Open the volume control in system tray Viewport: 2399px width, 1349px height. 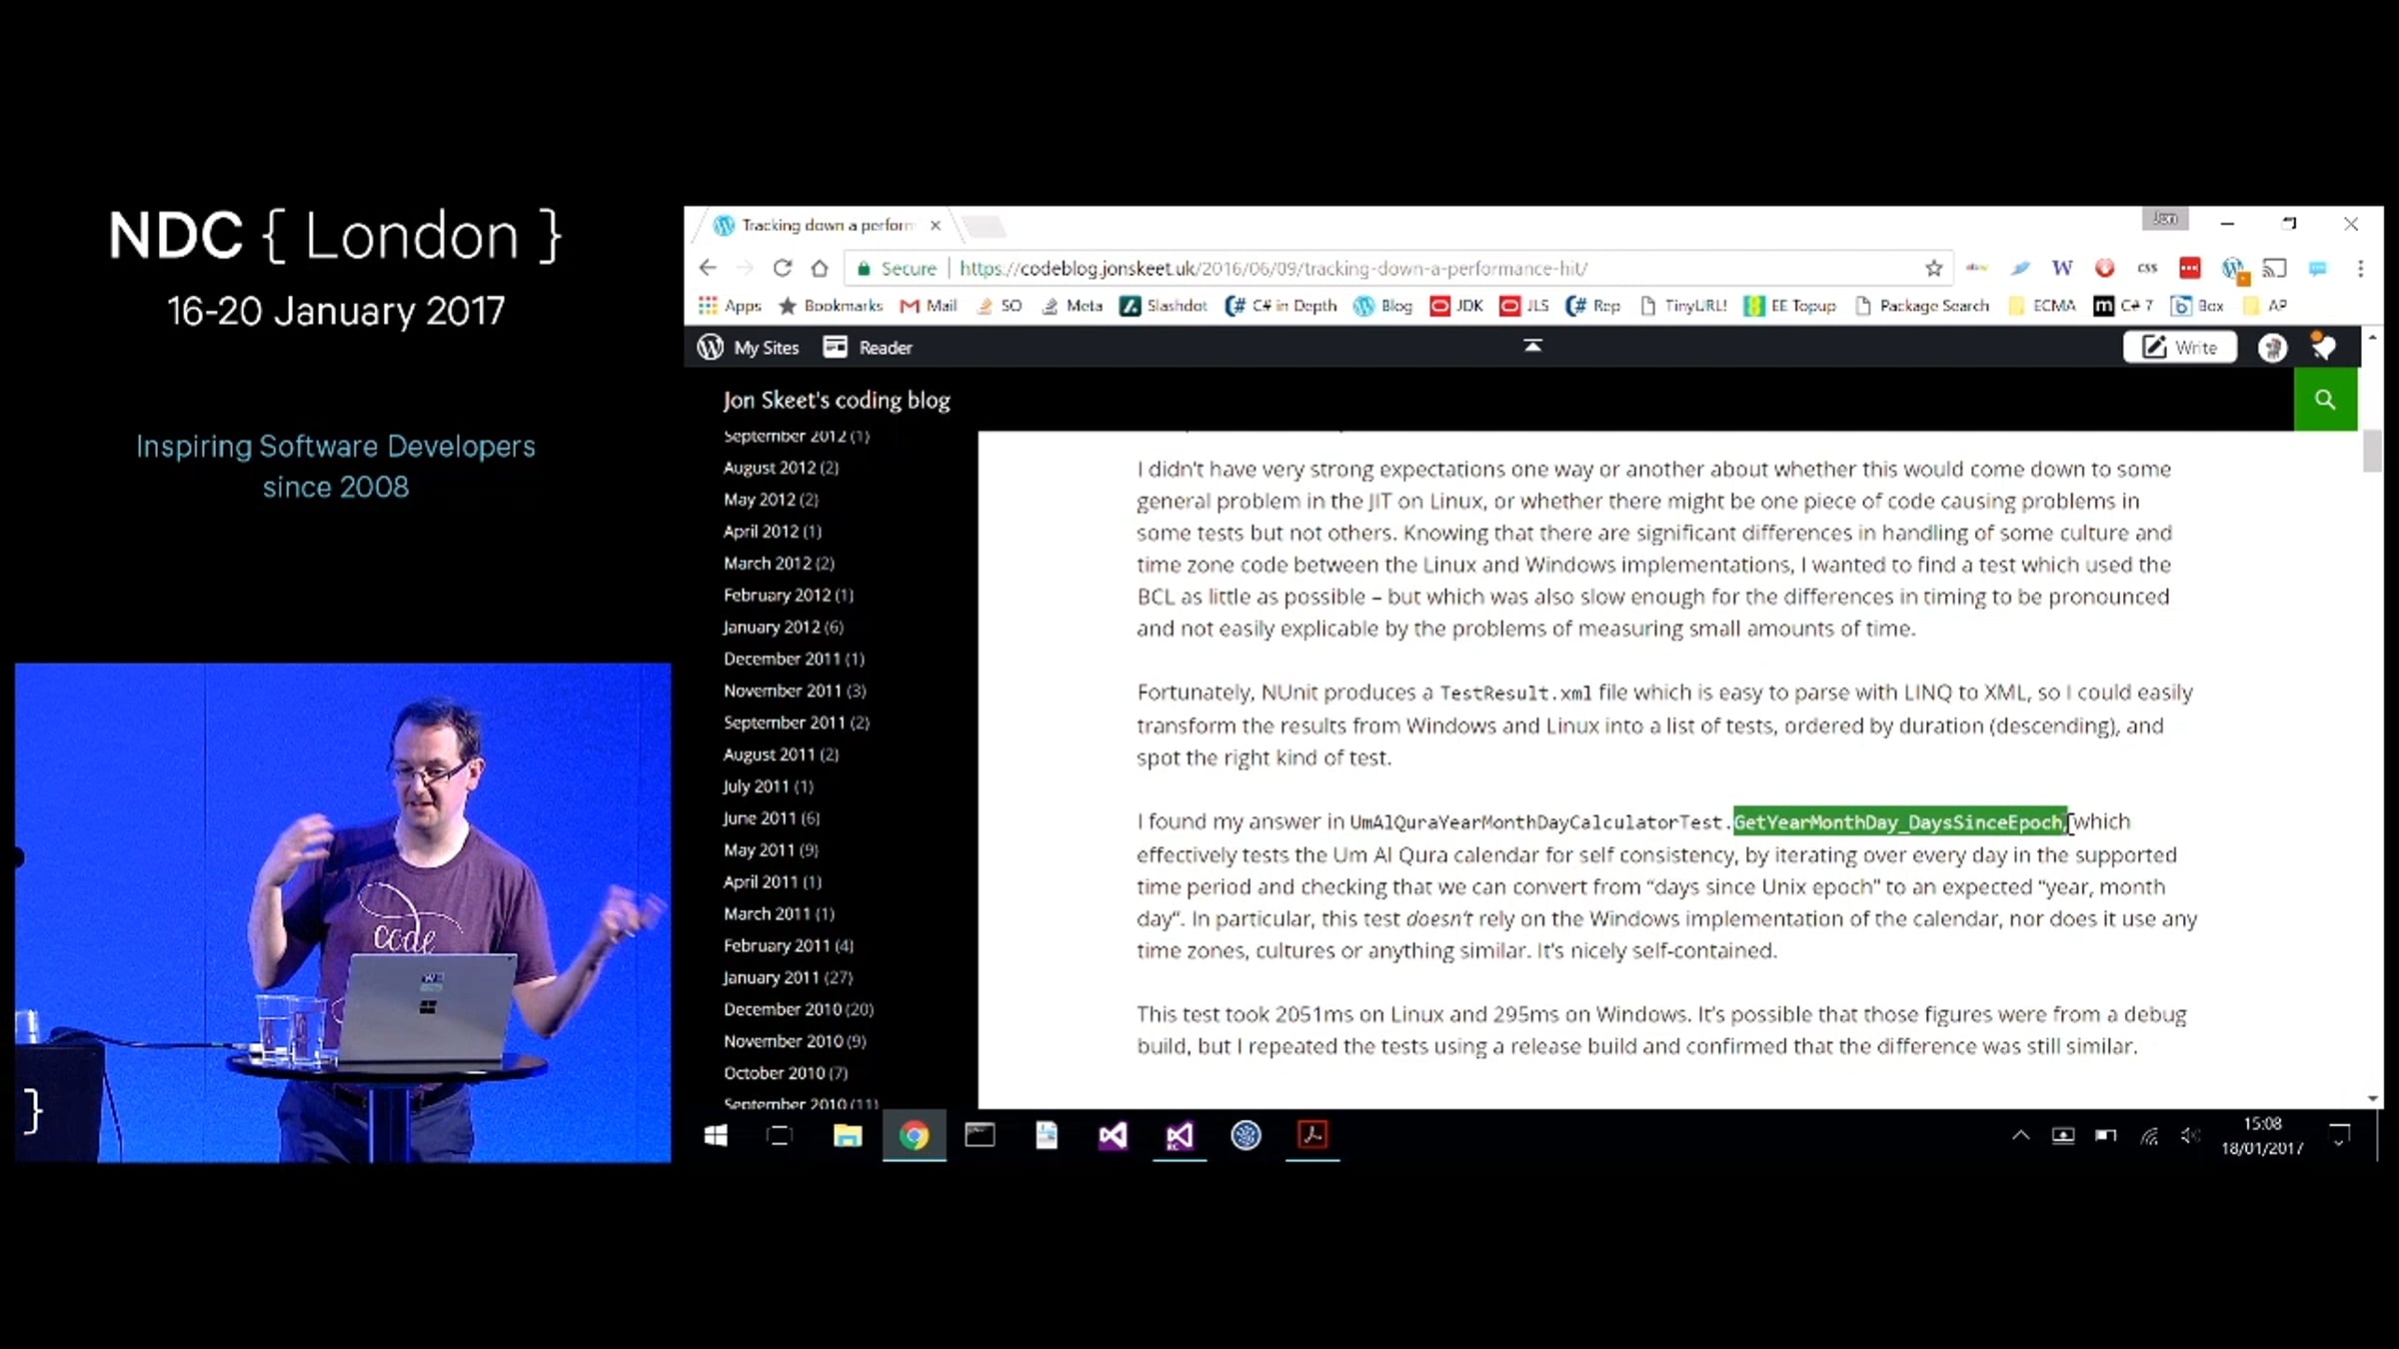coord(2190,1135)
